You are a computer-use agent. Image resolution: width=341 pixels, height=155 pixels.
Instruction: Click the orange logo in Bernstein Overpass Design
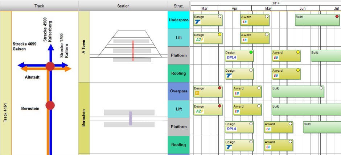click(197, 93)
